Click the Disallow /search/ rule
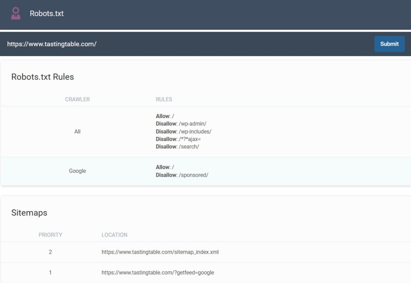This screenshot has width=411, height=283. (177, 147)
